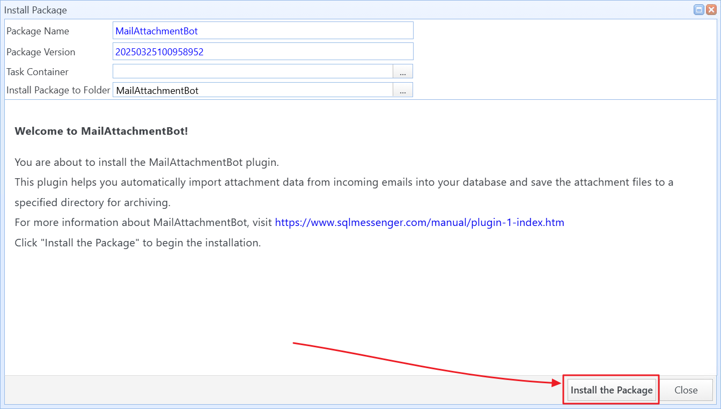This screenshot has width=721, height=409.
Task: Click the Install Package title bar text
Action: point(35,10)
